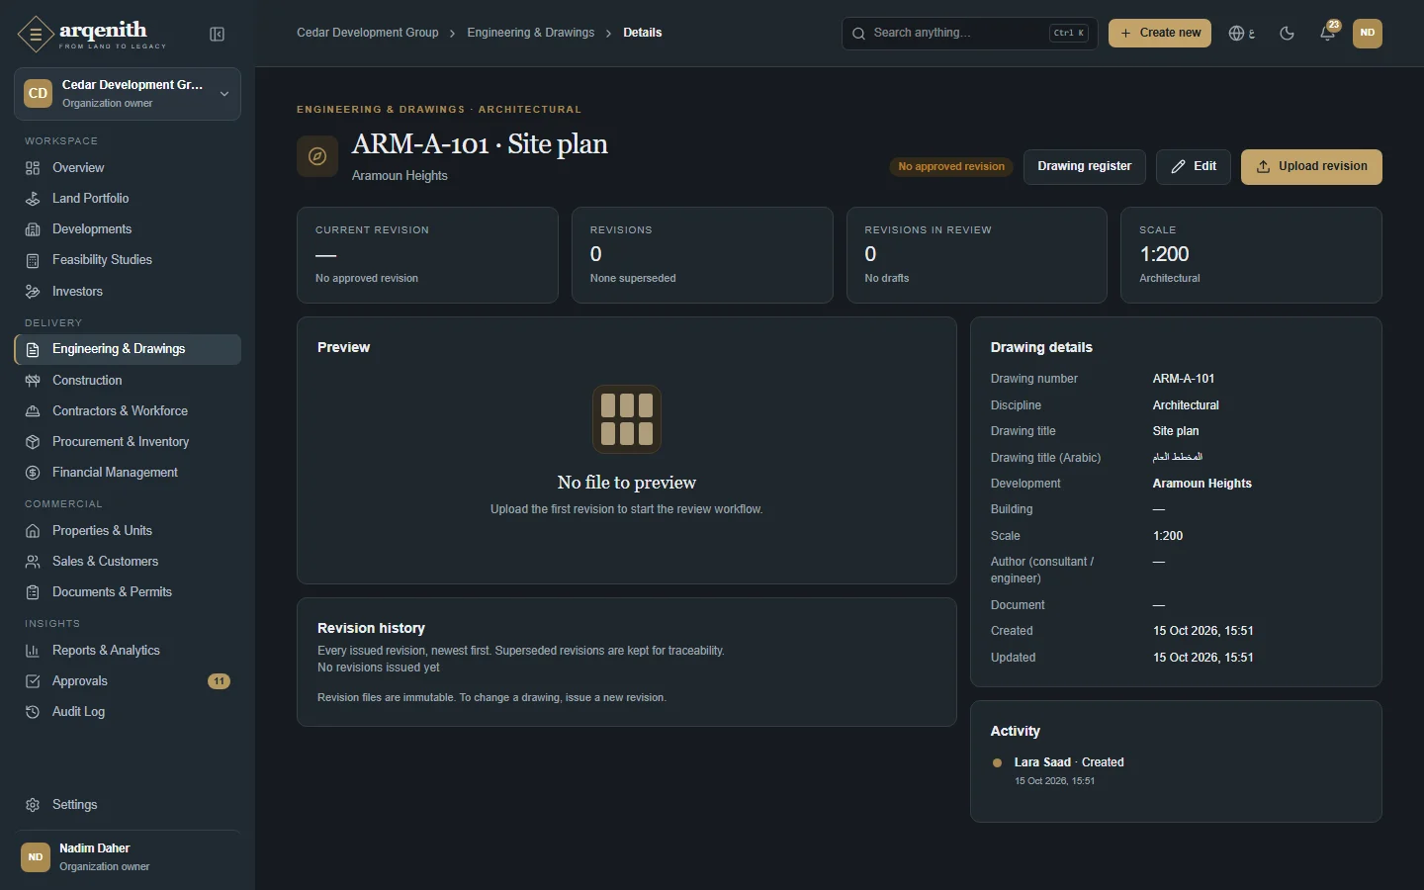The height and width of the screenshot is (890, 1424).
Task: Click the Construction icon
Action: [33, 381]
